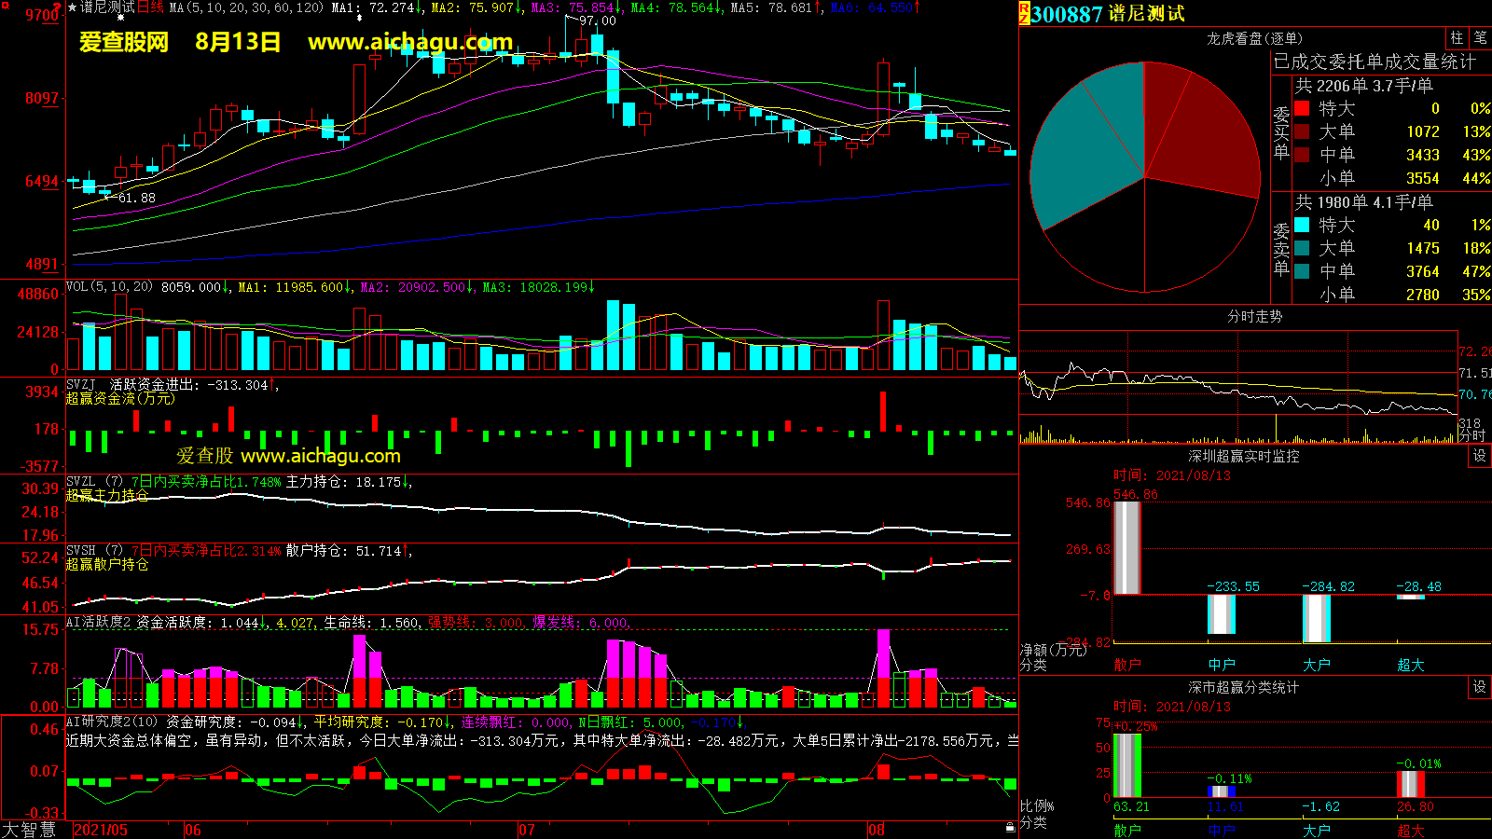Switch Dragon-Tiger panel to 柱 bar view
1492x839 pixels.
point(1457,38)
